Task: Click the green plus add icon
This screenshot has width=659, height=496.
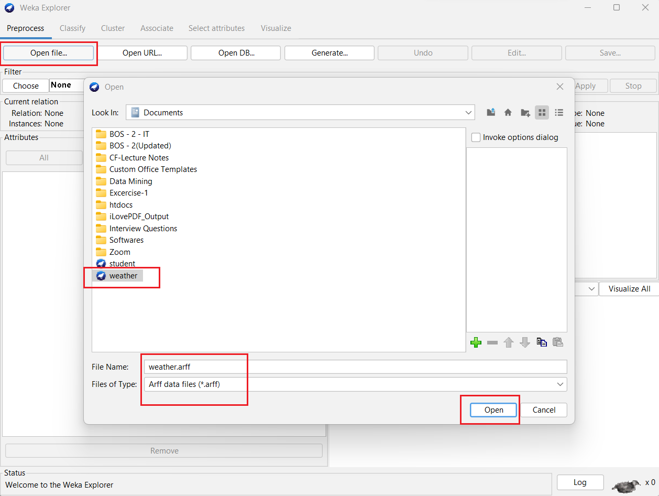Action: click(x=476, y=342)
